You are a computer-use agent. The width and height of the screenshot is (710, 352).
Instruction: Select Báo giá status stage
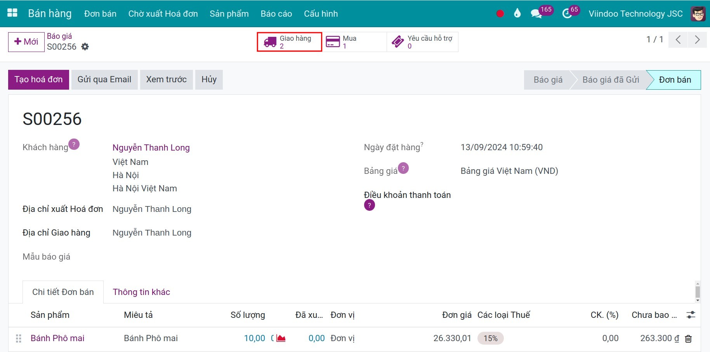[548, 80]
